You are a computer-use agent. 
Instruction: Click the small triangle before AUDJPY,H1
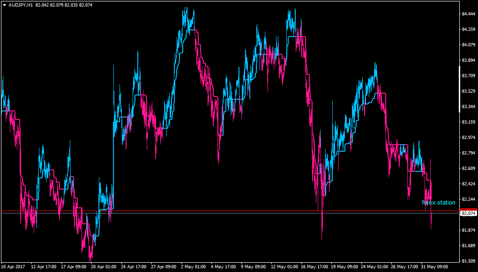[4, 5]
